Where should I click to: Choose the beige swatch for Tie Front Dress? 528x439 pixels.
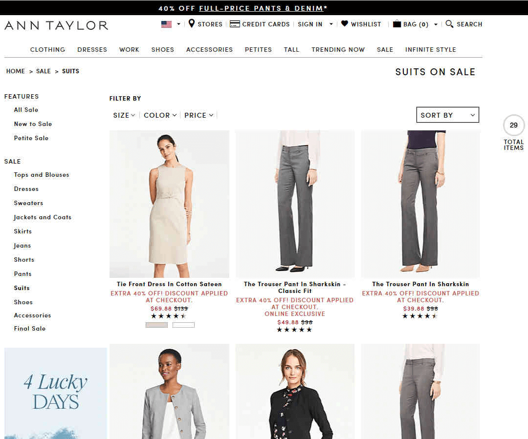(156, 325)
